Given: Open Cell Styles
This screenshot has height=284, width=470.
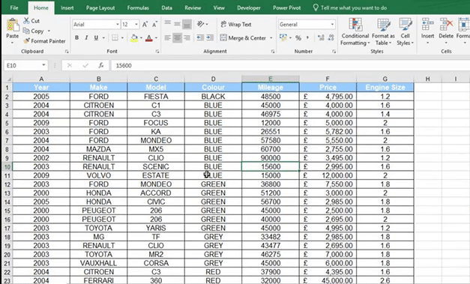Looking at the screenshot, I should [405, 31].
